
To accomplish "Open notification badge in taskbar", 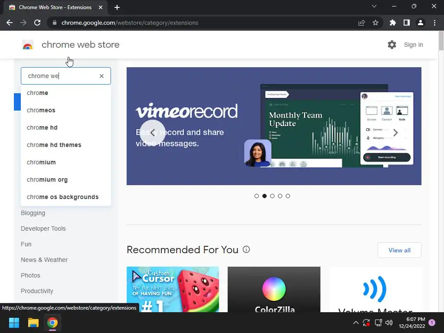I will (432, 323).
